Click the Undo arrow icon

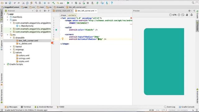[x=15, y=3]
